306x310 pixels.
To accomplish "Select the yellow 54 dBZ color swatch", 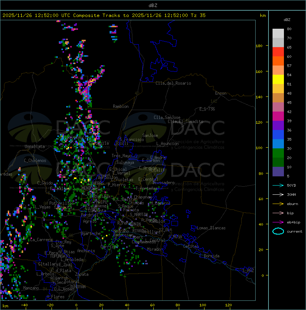I will point(278,80).
